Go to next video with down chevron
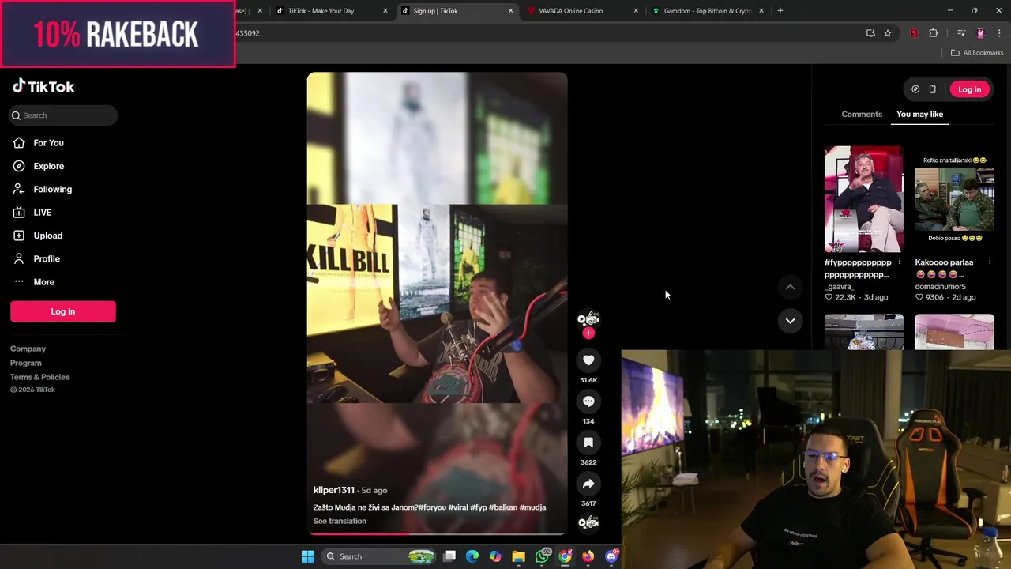 790,321
